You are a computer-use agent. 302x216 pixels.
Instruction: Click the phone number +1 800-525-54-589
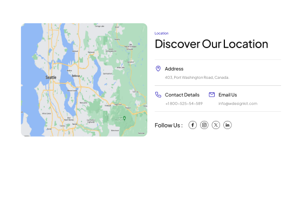pos(184,104)
